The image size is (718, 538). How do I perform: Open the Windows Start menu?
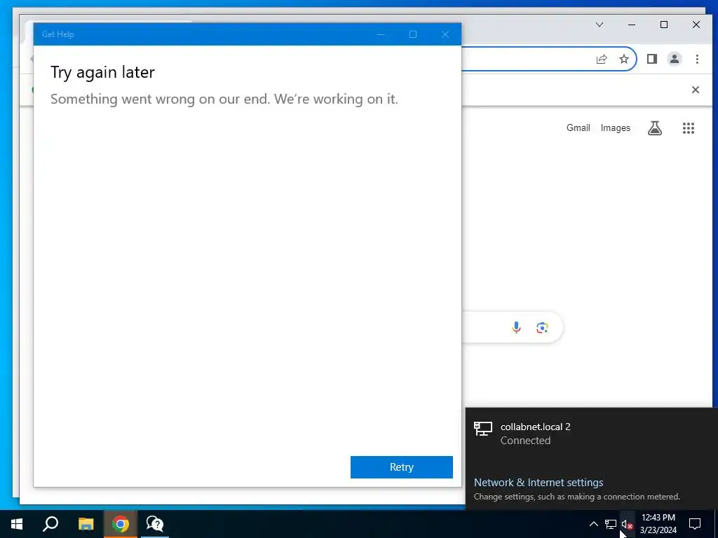pyautogui.click(x=17, y=524)
